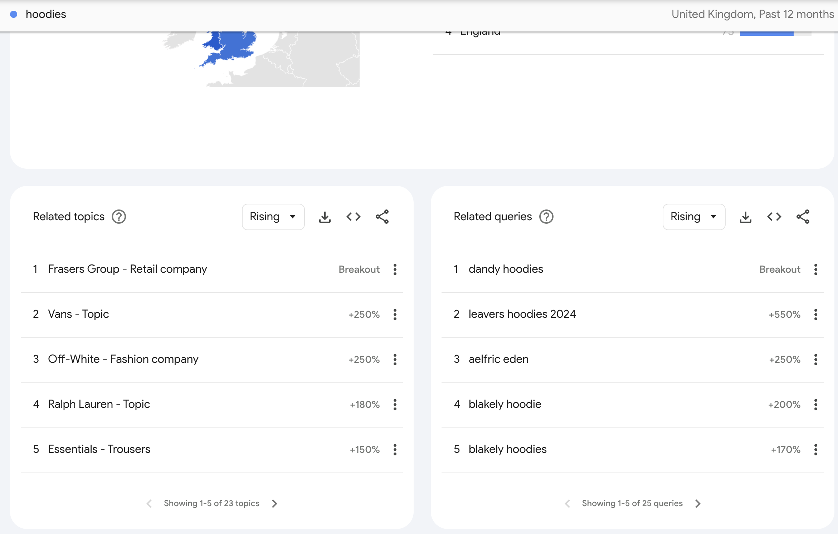Open Off-White - Fashion company topic

coord(123,359)
